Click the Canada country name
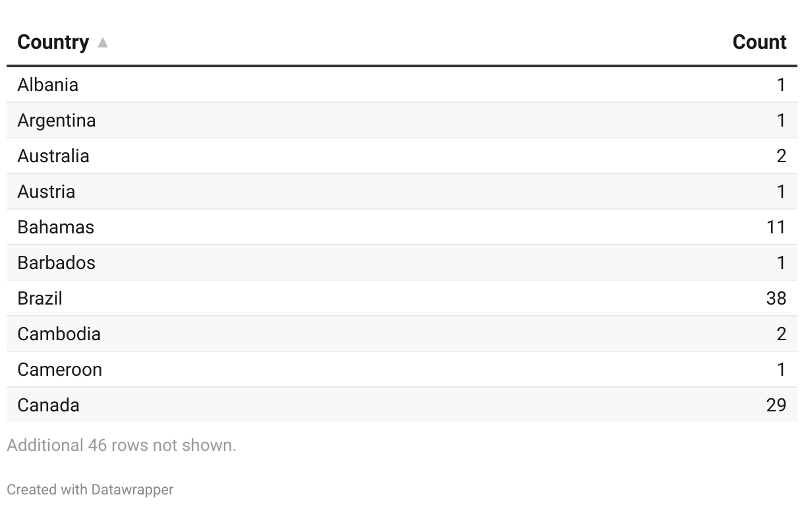Screen dimensions: 804x505 (x=49, y=405)
